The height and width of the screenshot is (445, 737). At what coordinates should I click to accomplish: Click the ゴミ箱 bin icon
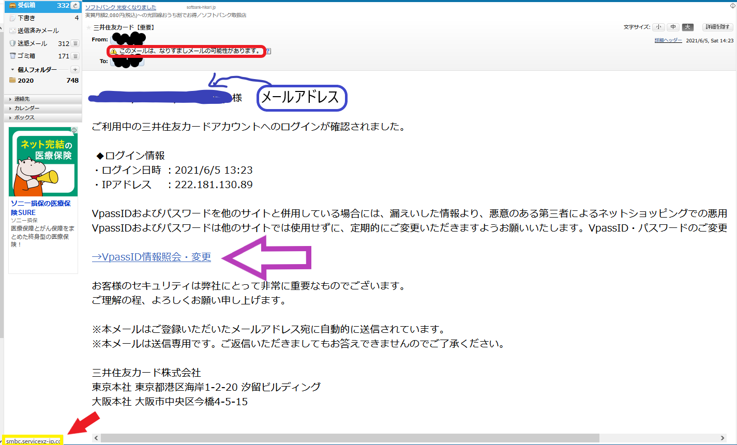pyautogui.click(x=13, y=56)
